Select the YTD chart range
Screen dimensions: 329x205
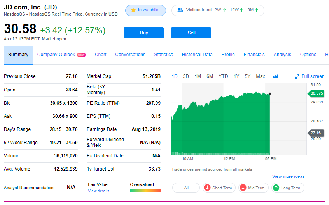tap(223, 76)
